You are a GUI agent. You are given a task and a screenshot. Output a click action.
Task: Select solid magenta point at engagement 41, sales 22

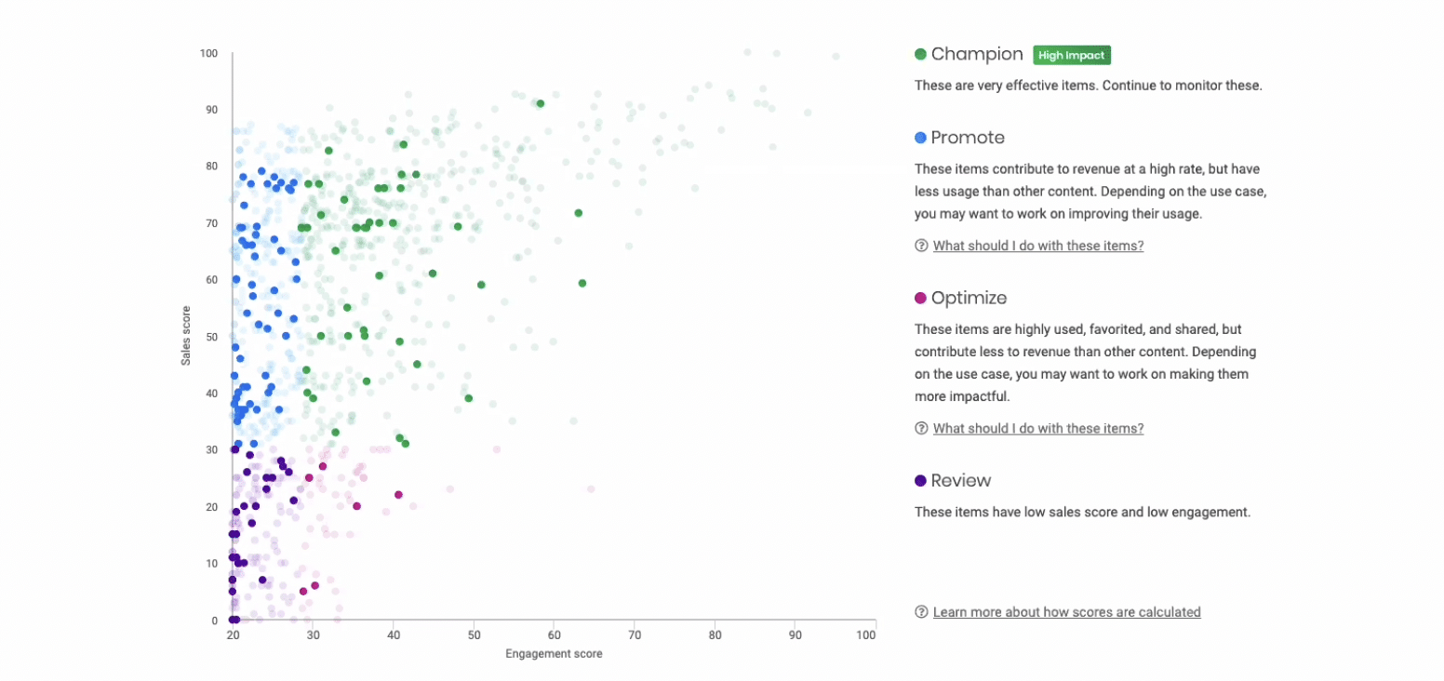coord(398,495)
